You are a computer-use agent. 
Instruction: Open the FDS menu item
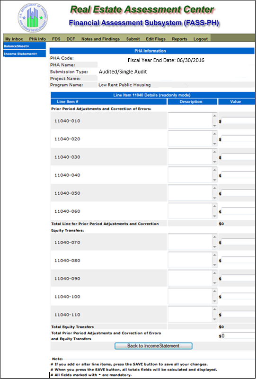point(56,39)
